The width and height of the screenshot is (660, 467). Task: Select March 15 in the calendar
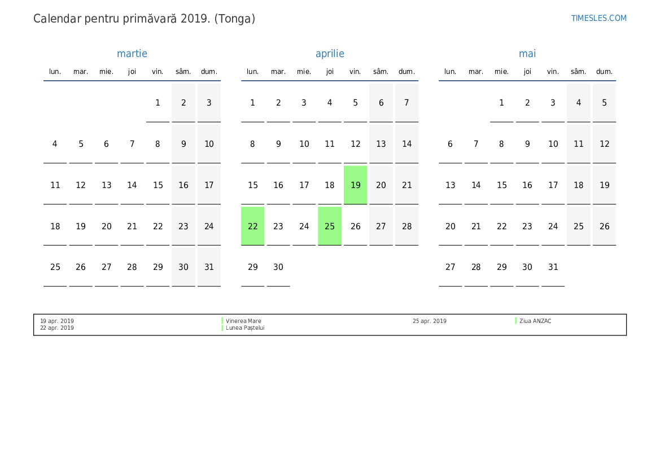point(158,185)
